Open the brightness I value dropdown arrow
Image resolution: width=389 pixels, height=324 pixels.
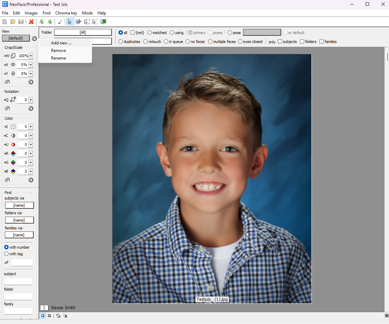pyautogui.click(x=31, y=127)
